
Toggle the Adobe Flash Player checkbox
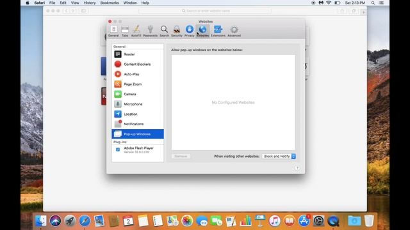(x=118, y=149)
